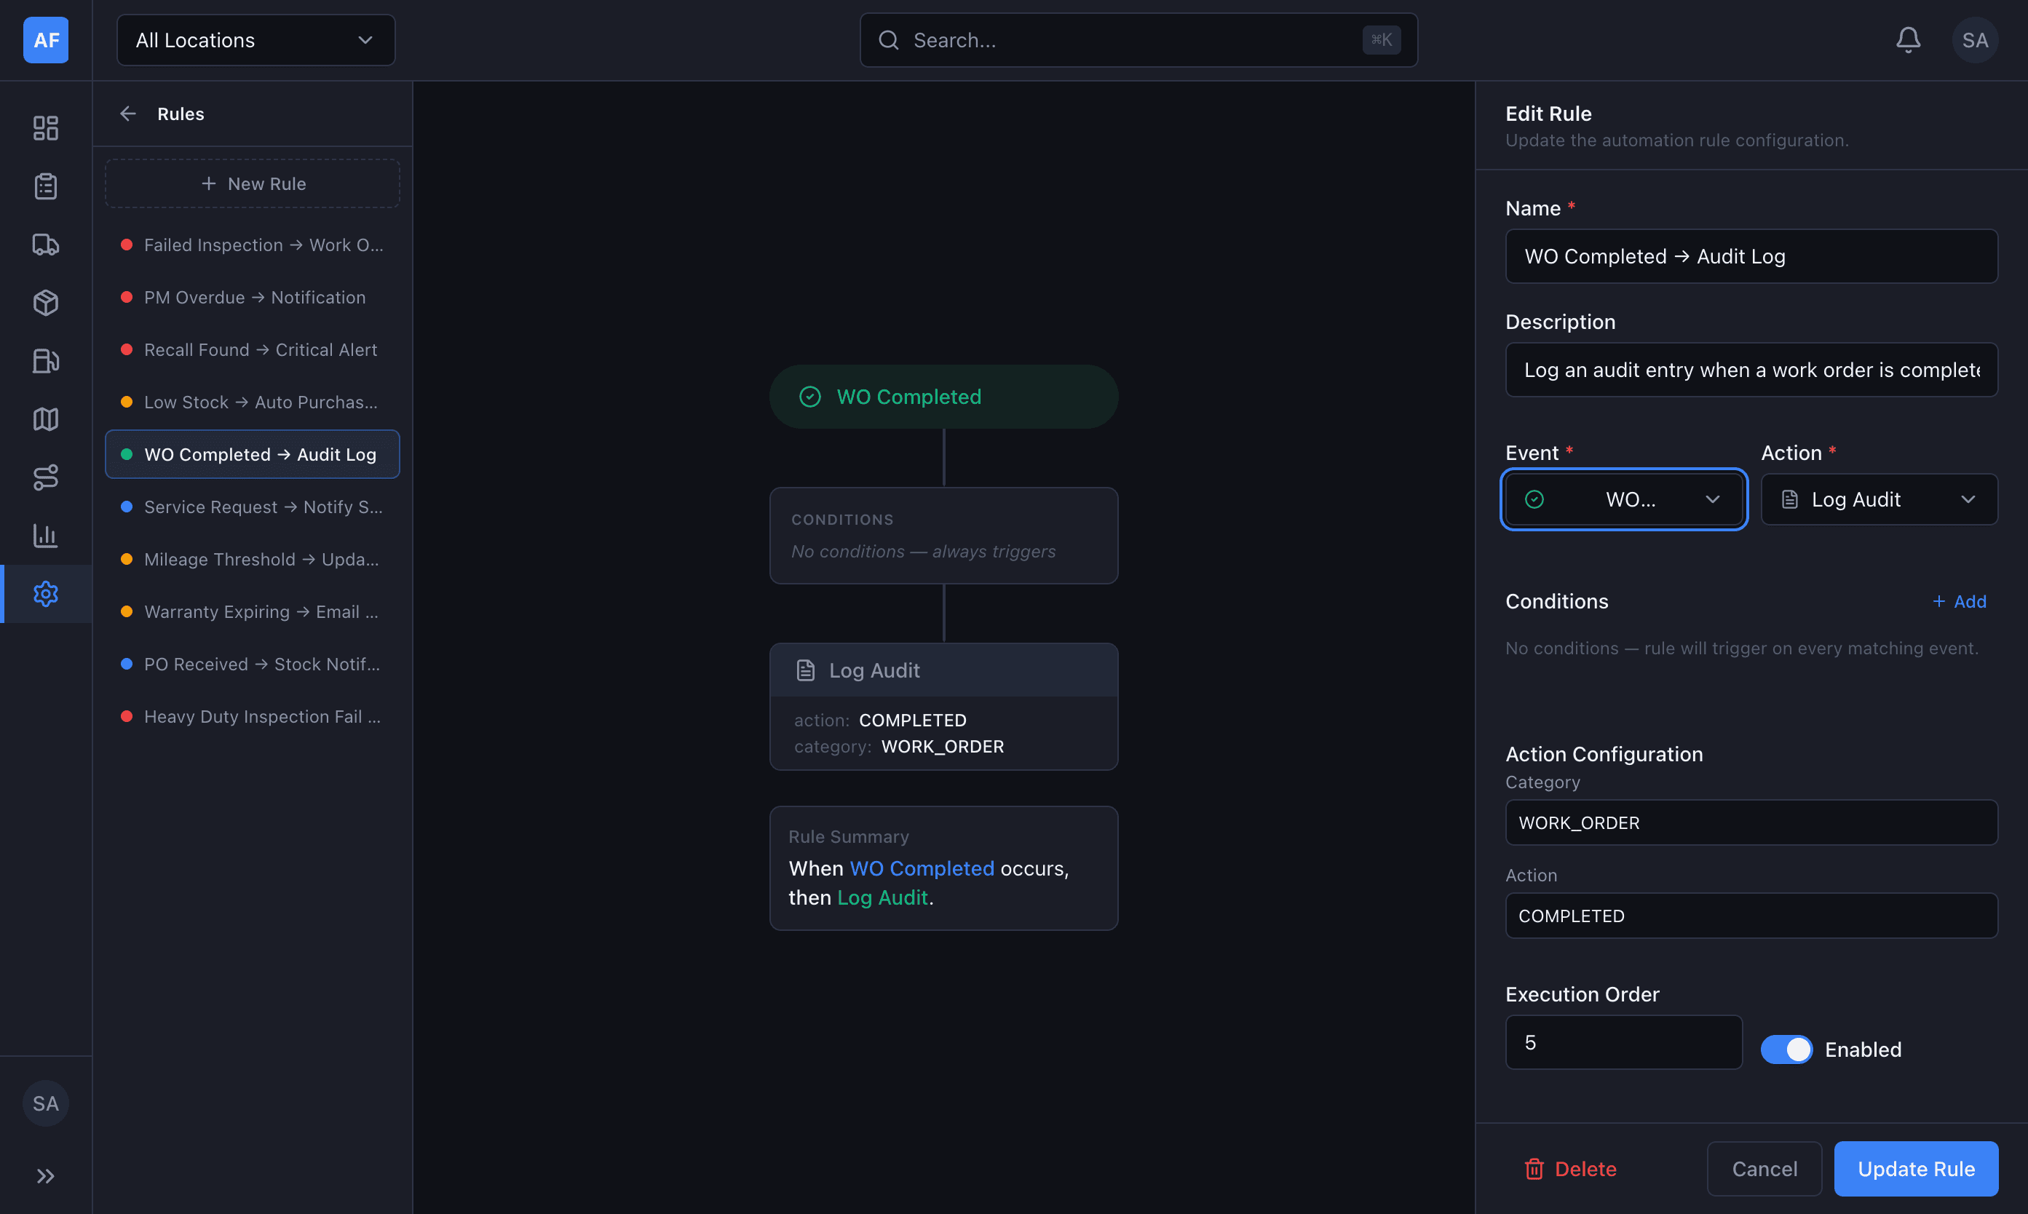
Task: Click the Rule Summary card
Action: tap(943, 868)
